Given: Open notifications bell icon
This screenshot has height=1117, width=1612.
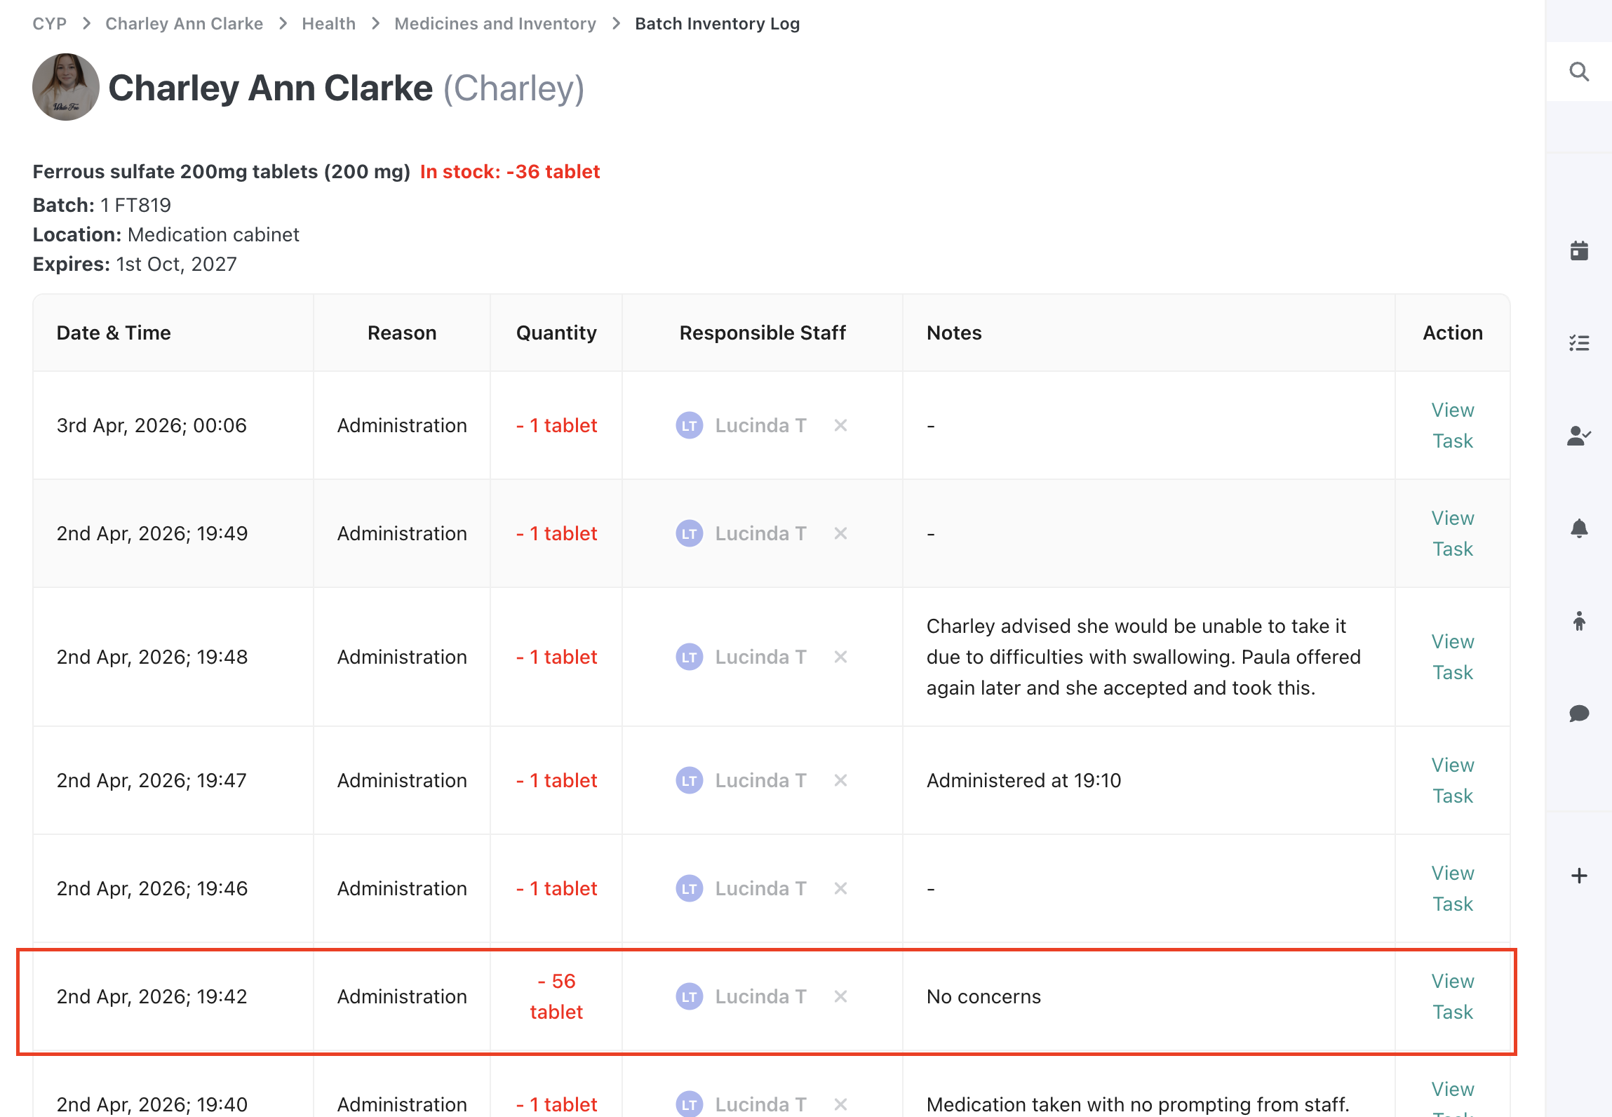Looking at the screenshot, I should [1578, 528].
